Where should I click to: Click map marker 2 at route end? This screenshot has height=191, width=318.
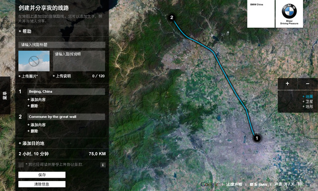(172, 17)
